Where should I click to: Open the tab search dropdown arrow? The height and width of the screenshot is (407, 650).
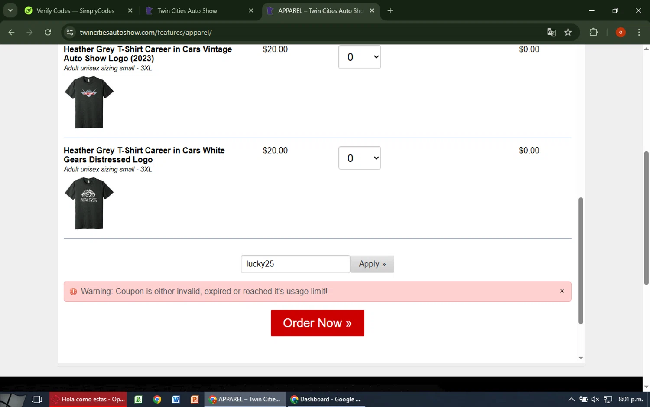point(10,10)
